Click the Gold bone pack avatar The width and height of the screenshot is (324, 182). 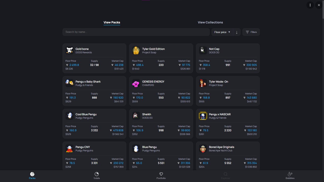tap(70, 50)
